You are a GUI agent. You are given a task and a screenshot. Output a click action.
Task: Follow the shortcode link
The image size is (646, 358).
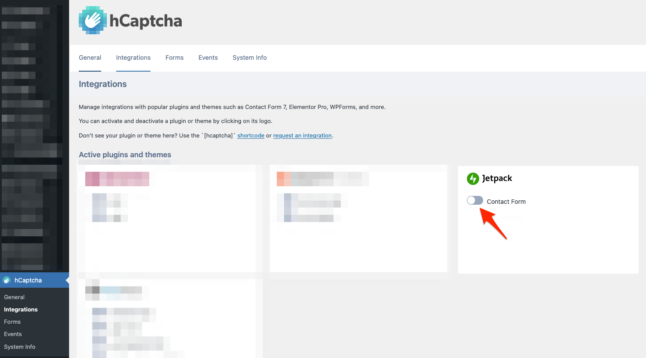click(251, 135)
